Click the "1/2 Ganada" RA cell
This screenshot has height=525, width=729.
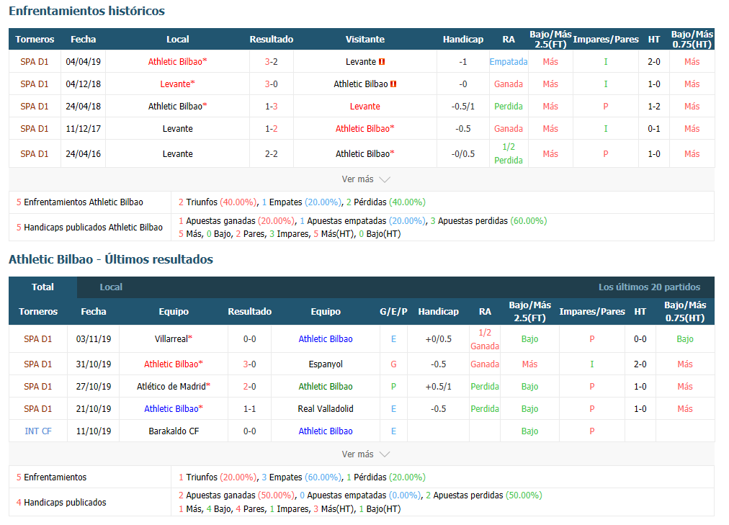tap(485, 339)
